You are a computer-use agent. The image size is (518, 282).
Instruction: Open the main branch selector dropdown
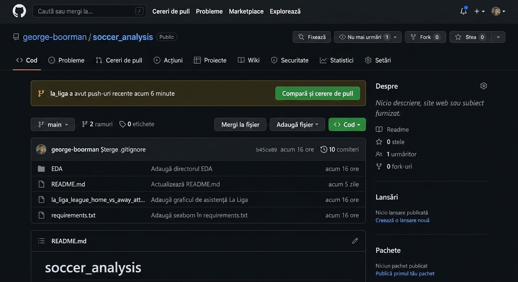click(53, 124)
